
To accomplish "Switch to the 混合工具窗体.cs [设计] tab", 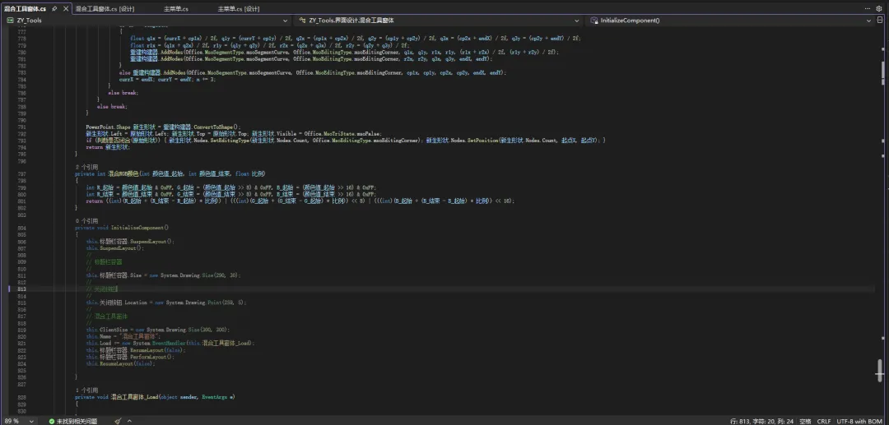I will 105,9.
